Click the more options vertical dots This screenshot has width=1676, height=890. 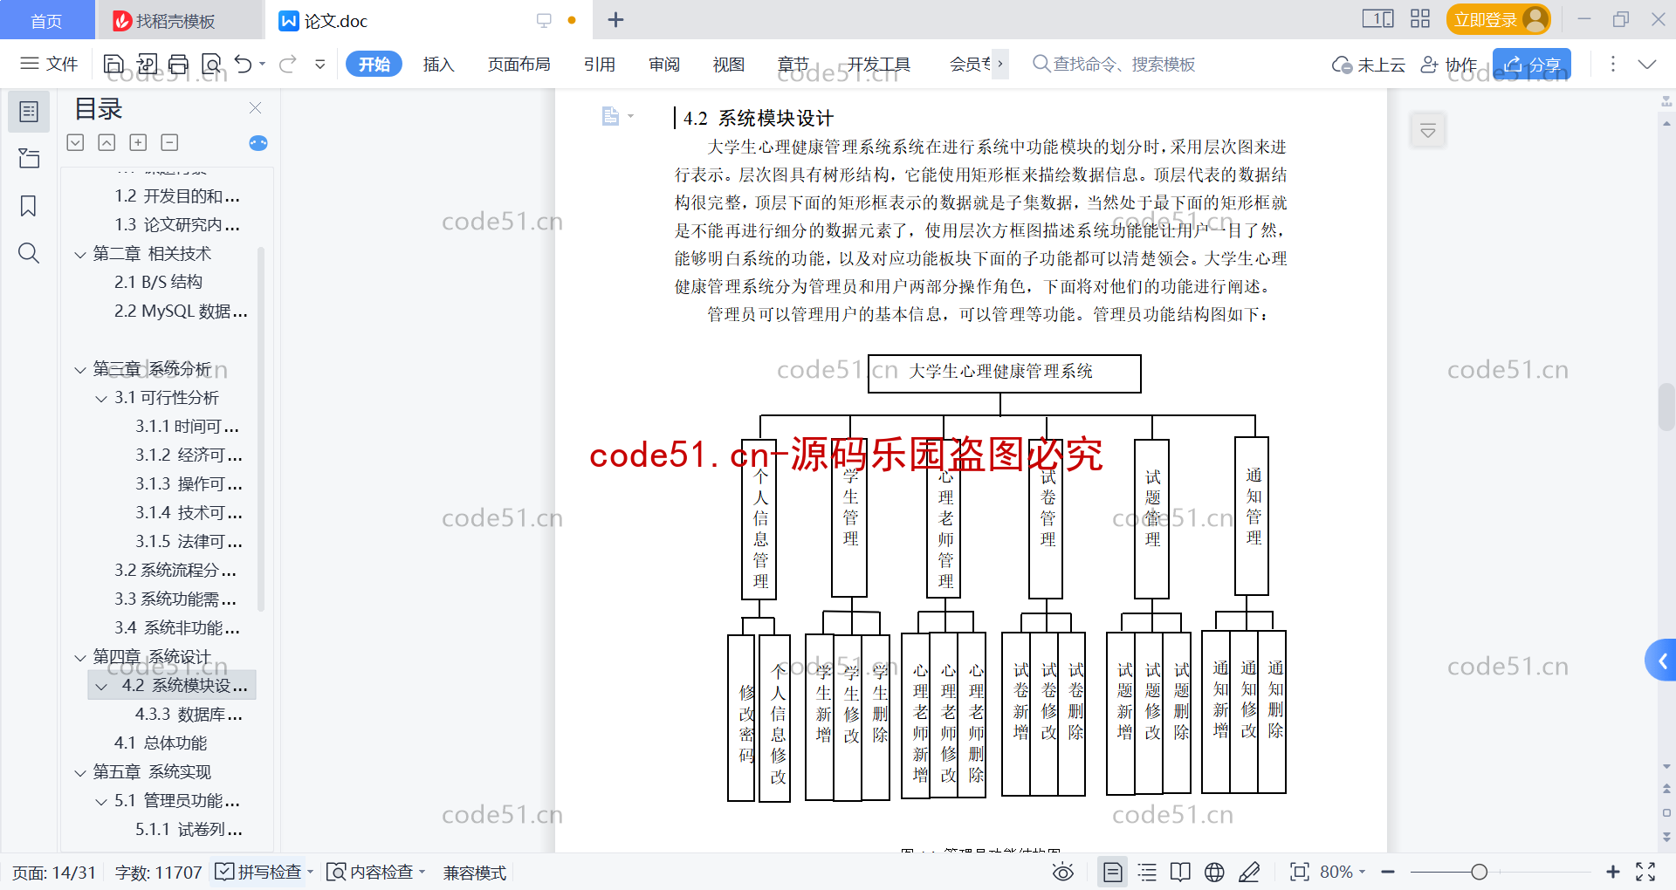click(x=1612, y=64)
